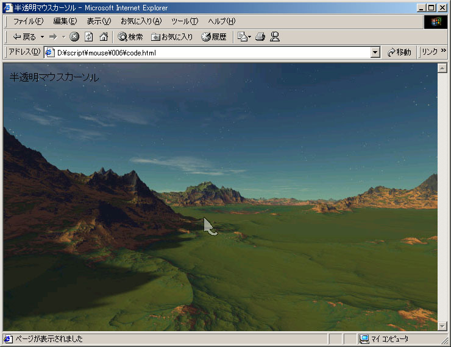Image resolution: width=451 pixels, height=347 pixels.
Task: Go to the Home page icon
Action: pyautogui.click(x=104, y=37)
